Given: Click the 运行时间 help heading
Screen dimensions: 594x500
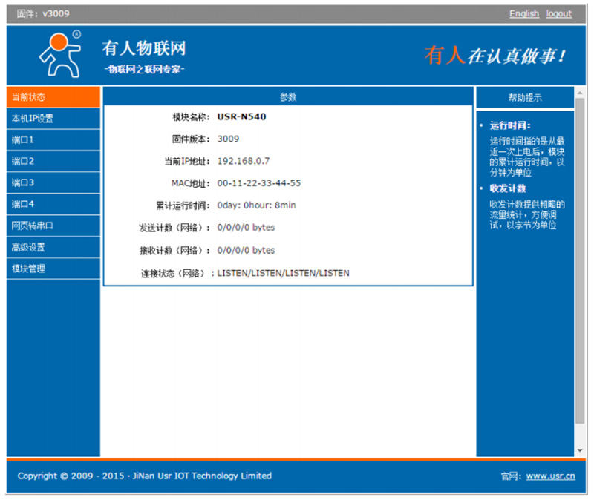Looking at the screenshot, I should (x=510, y=125).
